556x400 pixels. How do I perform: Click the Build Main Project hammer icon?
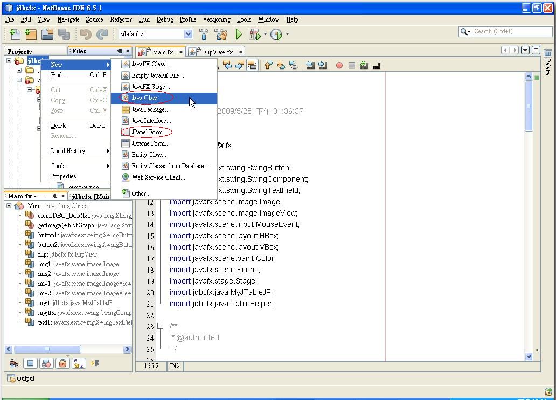tap(204, 34)
